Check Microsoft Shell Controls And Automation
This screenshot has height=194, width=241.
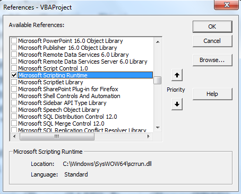(14, 96)
